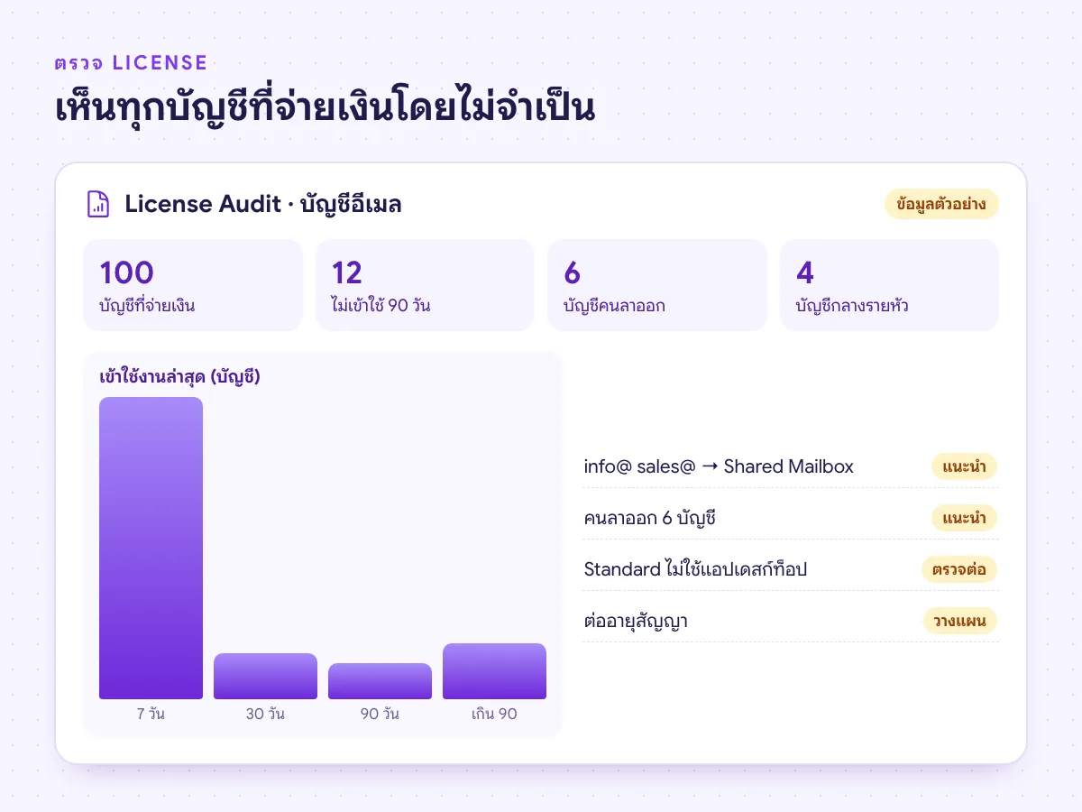
Task: Click the คนลาออก 6 บัญชี row text
Action: (x=650, y=519)
